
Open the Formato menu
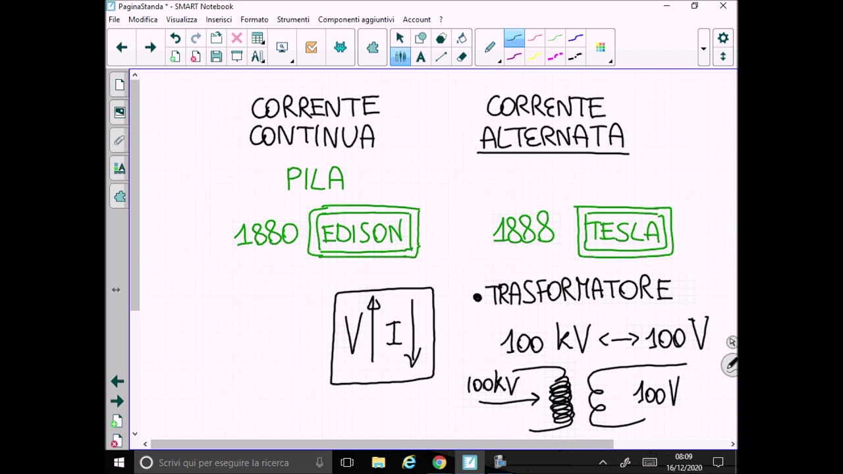pyautogui.click(x=254, y=20)
